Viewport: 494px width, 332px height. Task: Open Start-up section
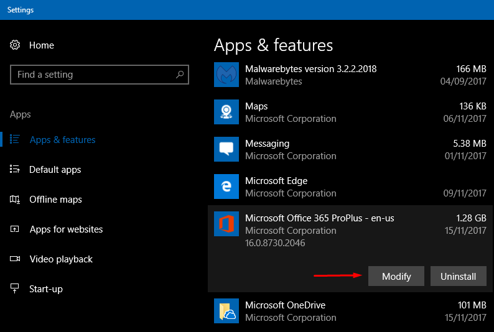pos(46,289)
